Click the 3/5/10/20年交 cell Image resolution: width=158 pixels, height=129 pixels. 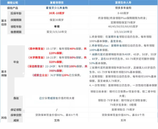pyautogui.click(x=123, y=32)
